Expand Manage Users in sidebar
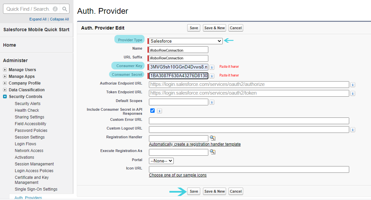The width and height of the screenshot is (371, 200). [x=5, y=70]
